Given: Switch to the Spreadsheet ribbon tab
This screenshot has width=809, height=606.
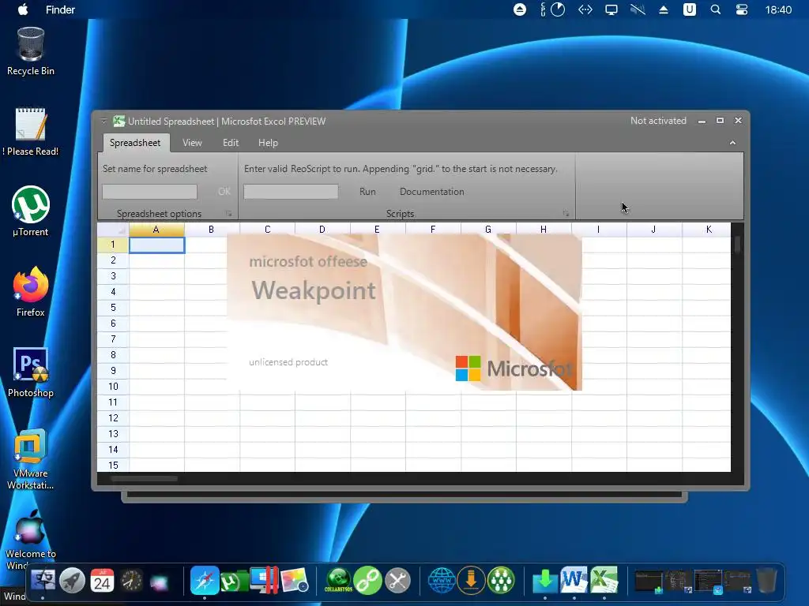Looking at the screenshot, I should pos(135,143).
